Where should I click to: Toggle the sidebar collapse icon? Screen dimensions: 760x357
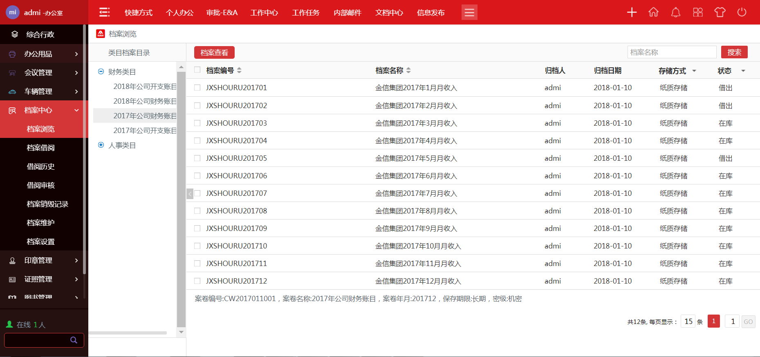point(105,12)
